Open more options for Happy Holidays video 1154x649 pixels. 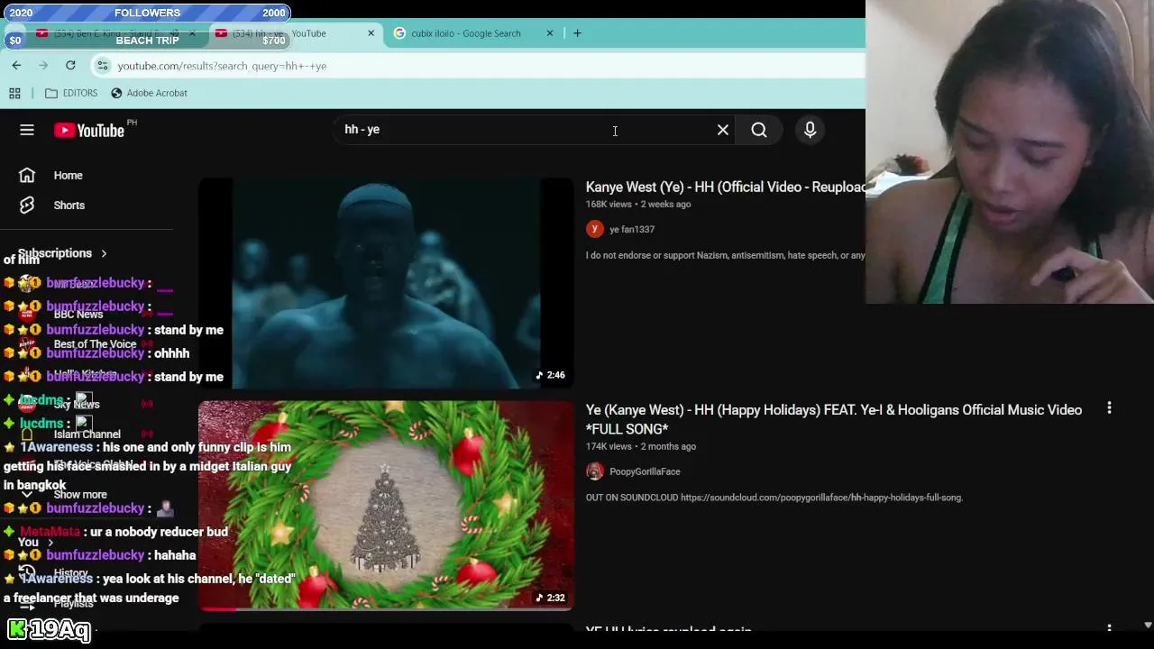pyautogui.click(x=1109, y=409)
